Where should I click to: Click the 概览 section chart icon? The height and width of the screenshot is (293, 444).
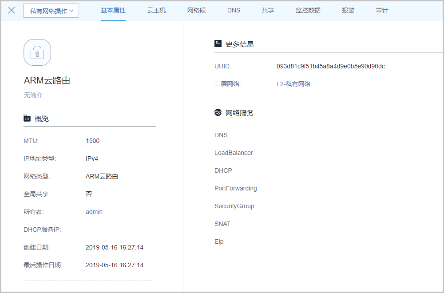(x=27, y=119)
